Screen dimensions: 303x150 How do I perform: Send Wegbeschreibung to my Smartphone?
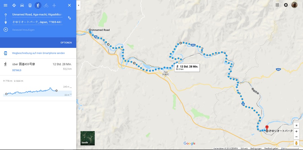click(38, 53)
